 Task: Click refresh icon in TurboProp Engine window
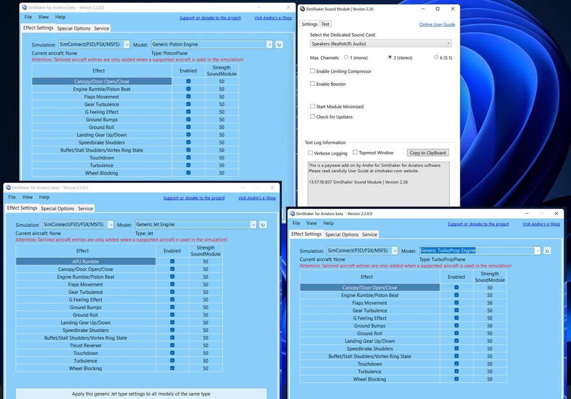coord(547,251)
